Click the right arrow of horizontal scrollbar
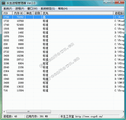 (x=123, y=112)
